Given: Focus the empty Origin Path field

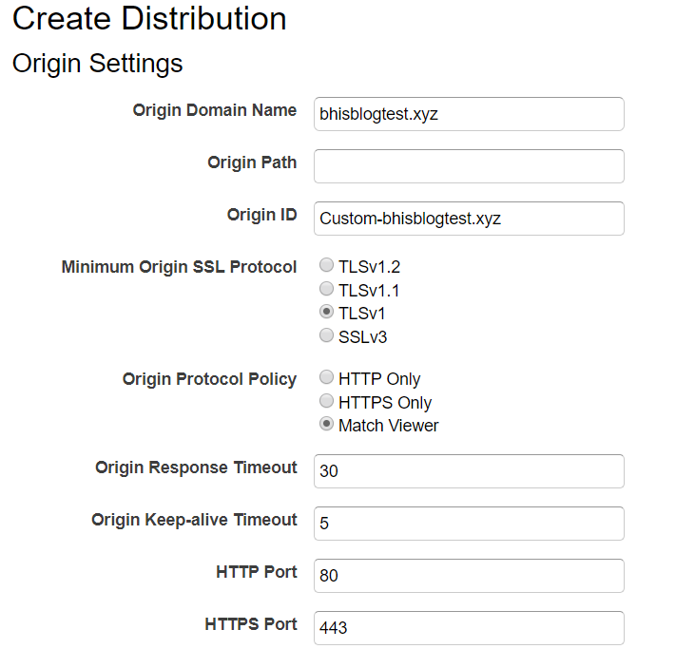Looking at the screenshot, I should (469, 166).
